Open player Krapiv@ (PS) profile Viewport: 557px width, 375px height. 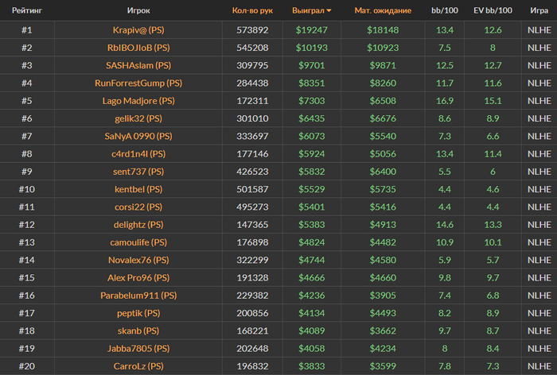click(x=138, y=30)
